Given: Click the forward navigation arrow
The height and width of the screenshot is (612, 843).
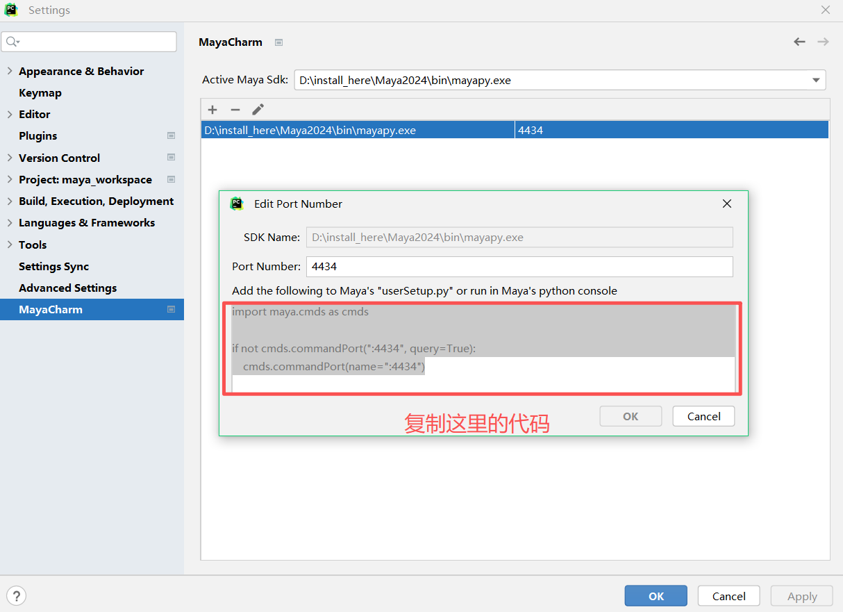Looking at the screenshot, I should pyautogui.click(x=823, y=42).
